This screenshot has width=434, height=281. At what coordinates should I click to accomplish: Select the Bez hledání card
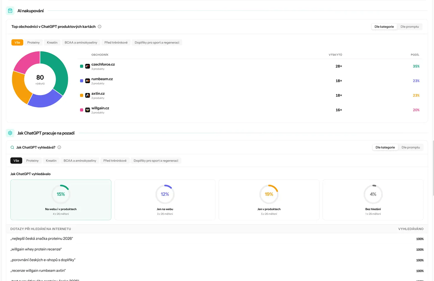[x=373, y=200]
